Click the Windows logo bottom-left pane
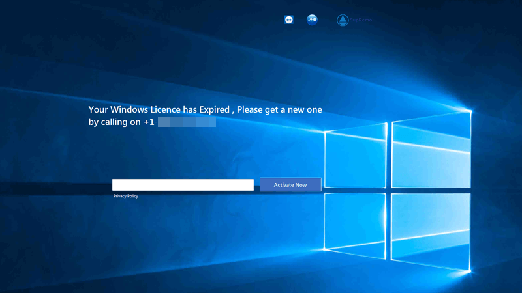Viewport: 522px width, 293px height. [x=356, y=220]
